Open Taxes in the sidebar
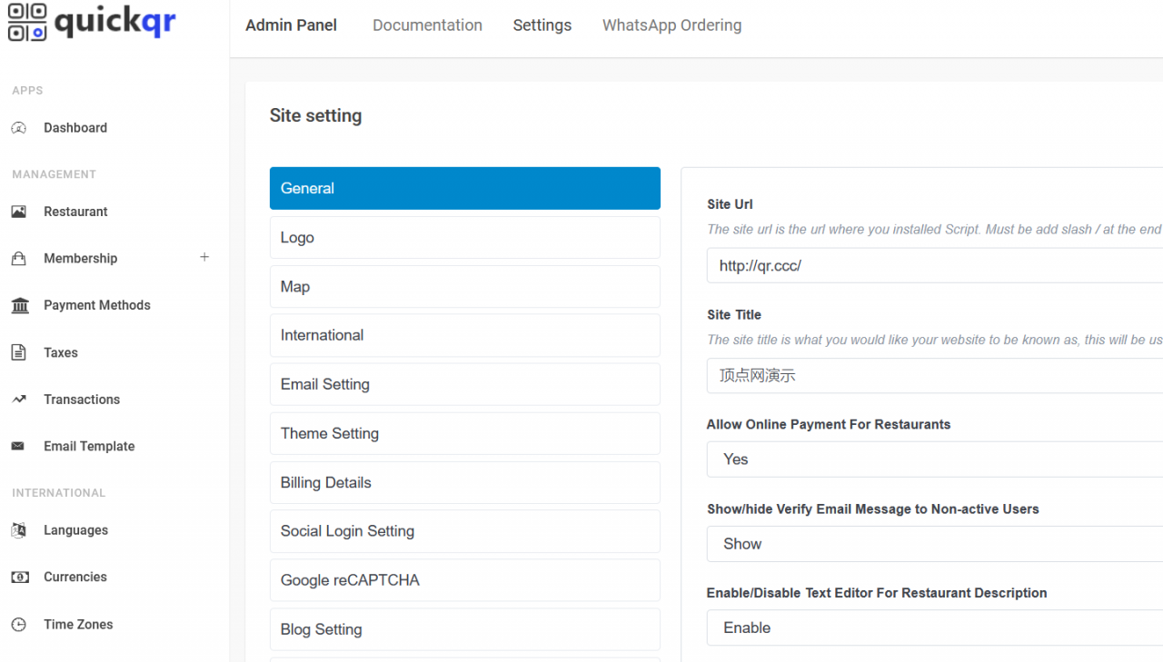 click(x=61, y=352)
